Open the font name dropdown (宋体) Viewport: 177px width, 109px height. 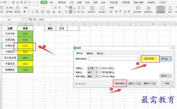(x=41, y=8)
